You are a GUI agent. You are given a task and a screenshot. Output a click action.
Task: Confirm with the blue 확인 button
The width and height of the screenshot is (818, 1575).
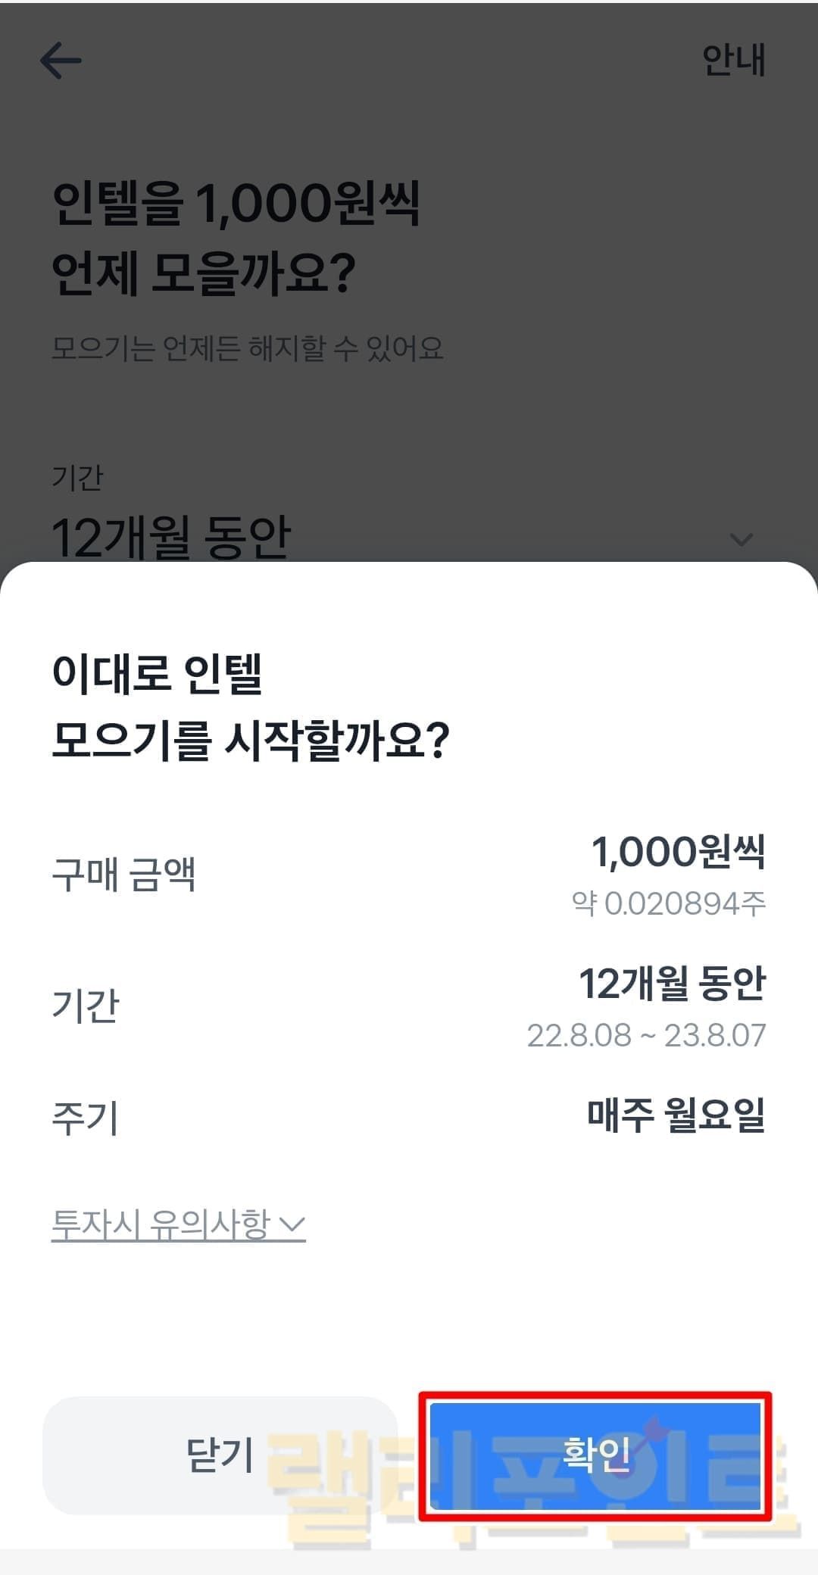(595, 1455)
